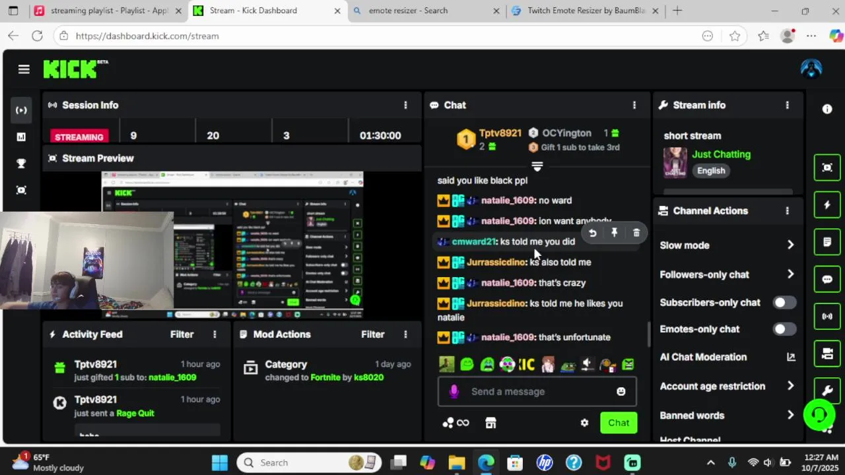Toggle the Mod Actions note icon in right sidebar
This screenshot has height=475, width=845.
827,242
